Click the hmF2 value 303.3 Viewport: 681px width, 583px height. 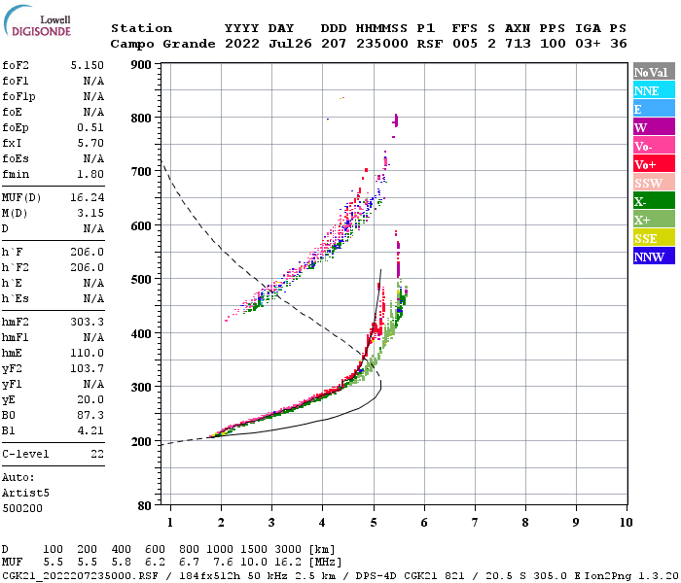pos(88,322)
